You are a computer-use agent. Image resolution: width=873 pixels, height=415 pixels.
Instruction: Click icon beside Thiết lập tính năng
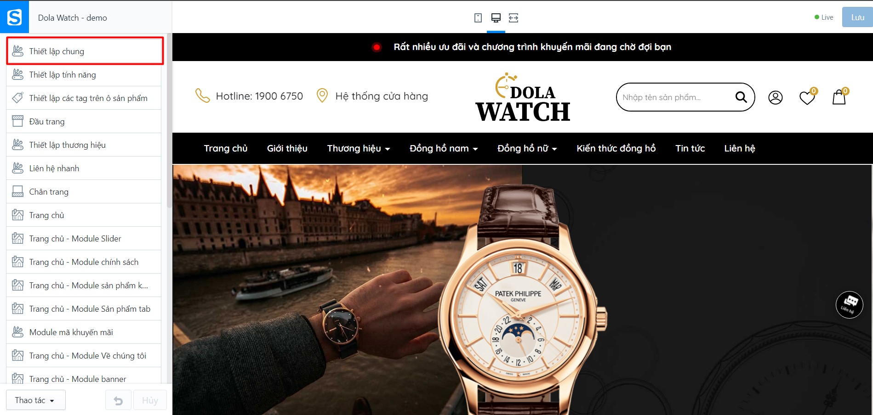coord(17,74)
